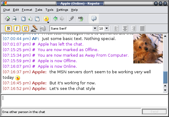
Task: Click the speech bubble chat icon
Action: coord(94,18)
